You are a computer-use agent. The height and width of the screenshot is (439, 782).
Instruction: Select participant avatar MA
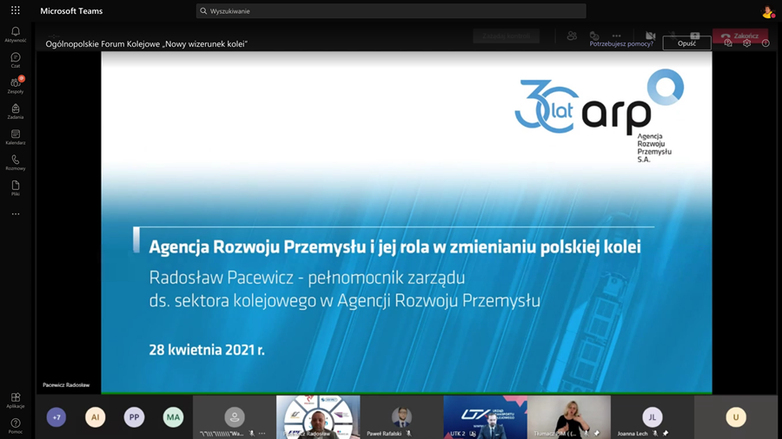(x=173, y=417)
